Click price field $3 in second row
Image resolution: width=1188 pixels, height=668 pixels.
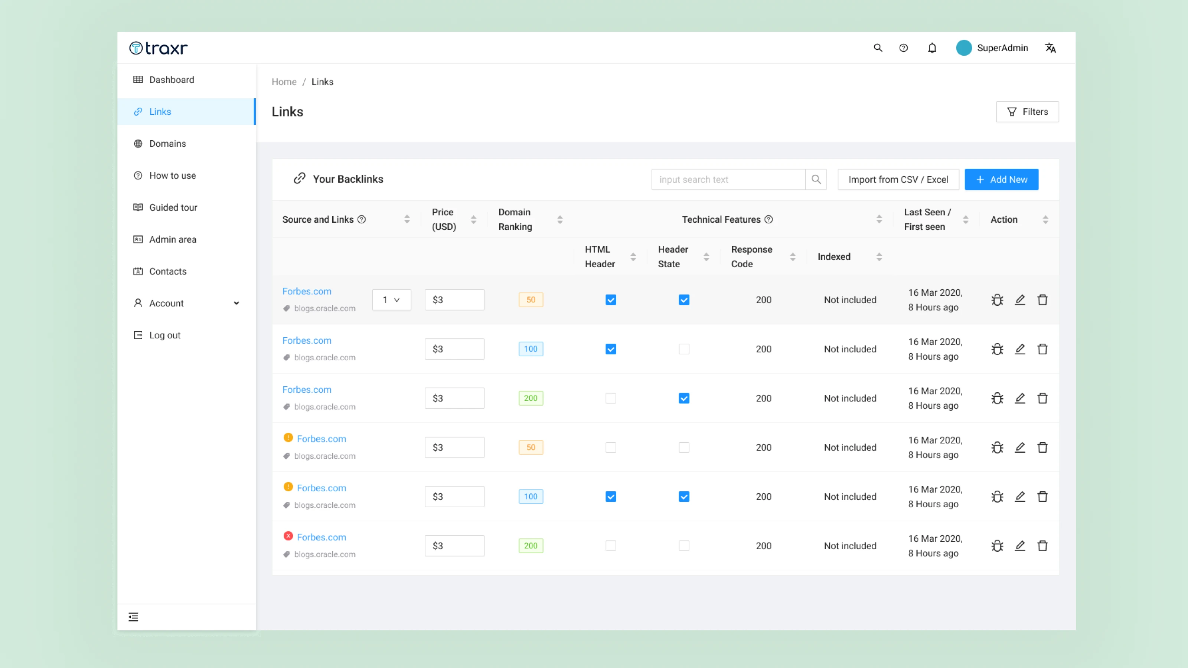coord(454,349)
